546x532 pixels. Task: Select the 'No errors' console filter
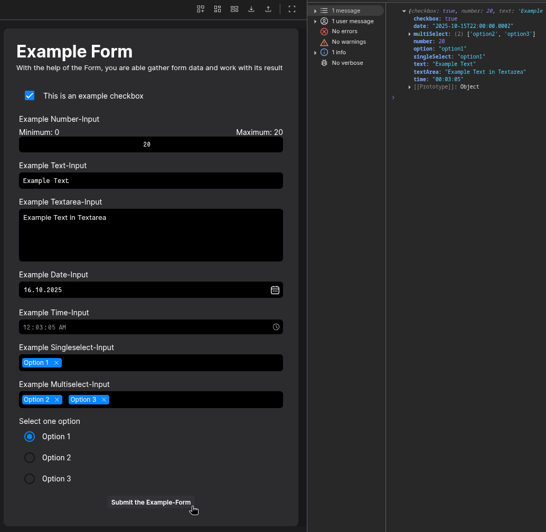pyautogui.click(x=344, y=32)
